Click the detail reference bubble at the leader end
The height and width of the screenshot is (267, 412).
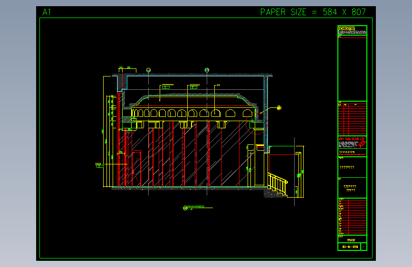click(279, 108)
